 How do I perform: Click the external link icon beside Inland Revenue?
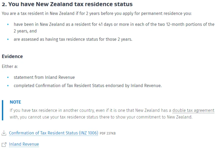(4, 145)
